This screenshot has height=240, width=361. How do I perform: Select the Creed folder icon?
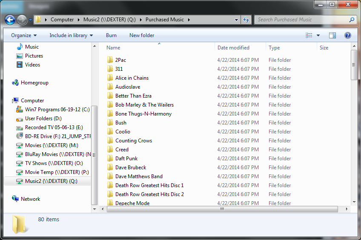point(110,149)
